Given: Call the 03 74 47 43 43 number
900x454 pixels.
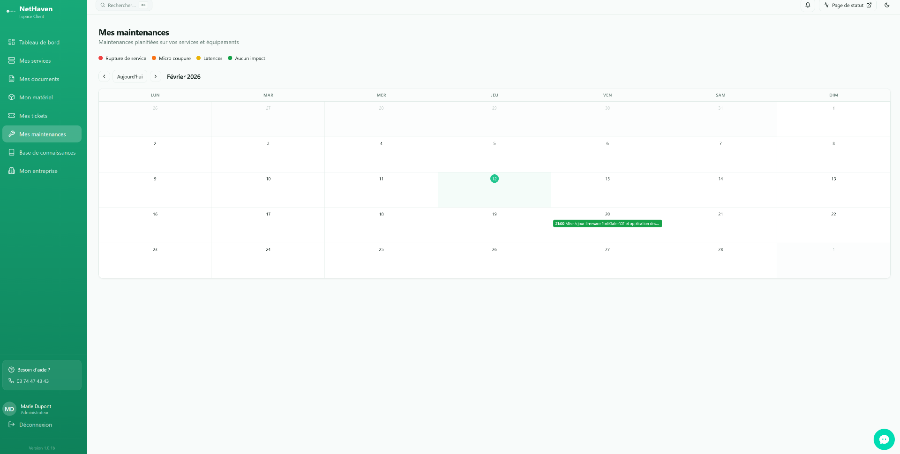Looking at the screenshot, I should tap(33, 381).
